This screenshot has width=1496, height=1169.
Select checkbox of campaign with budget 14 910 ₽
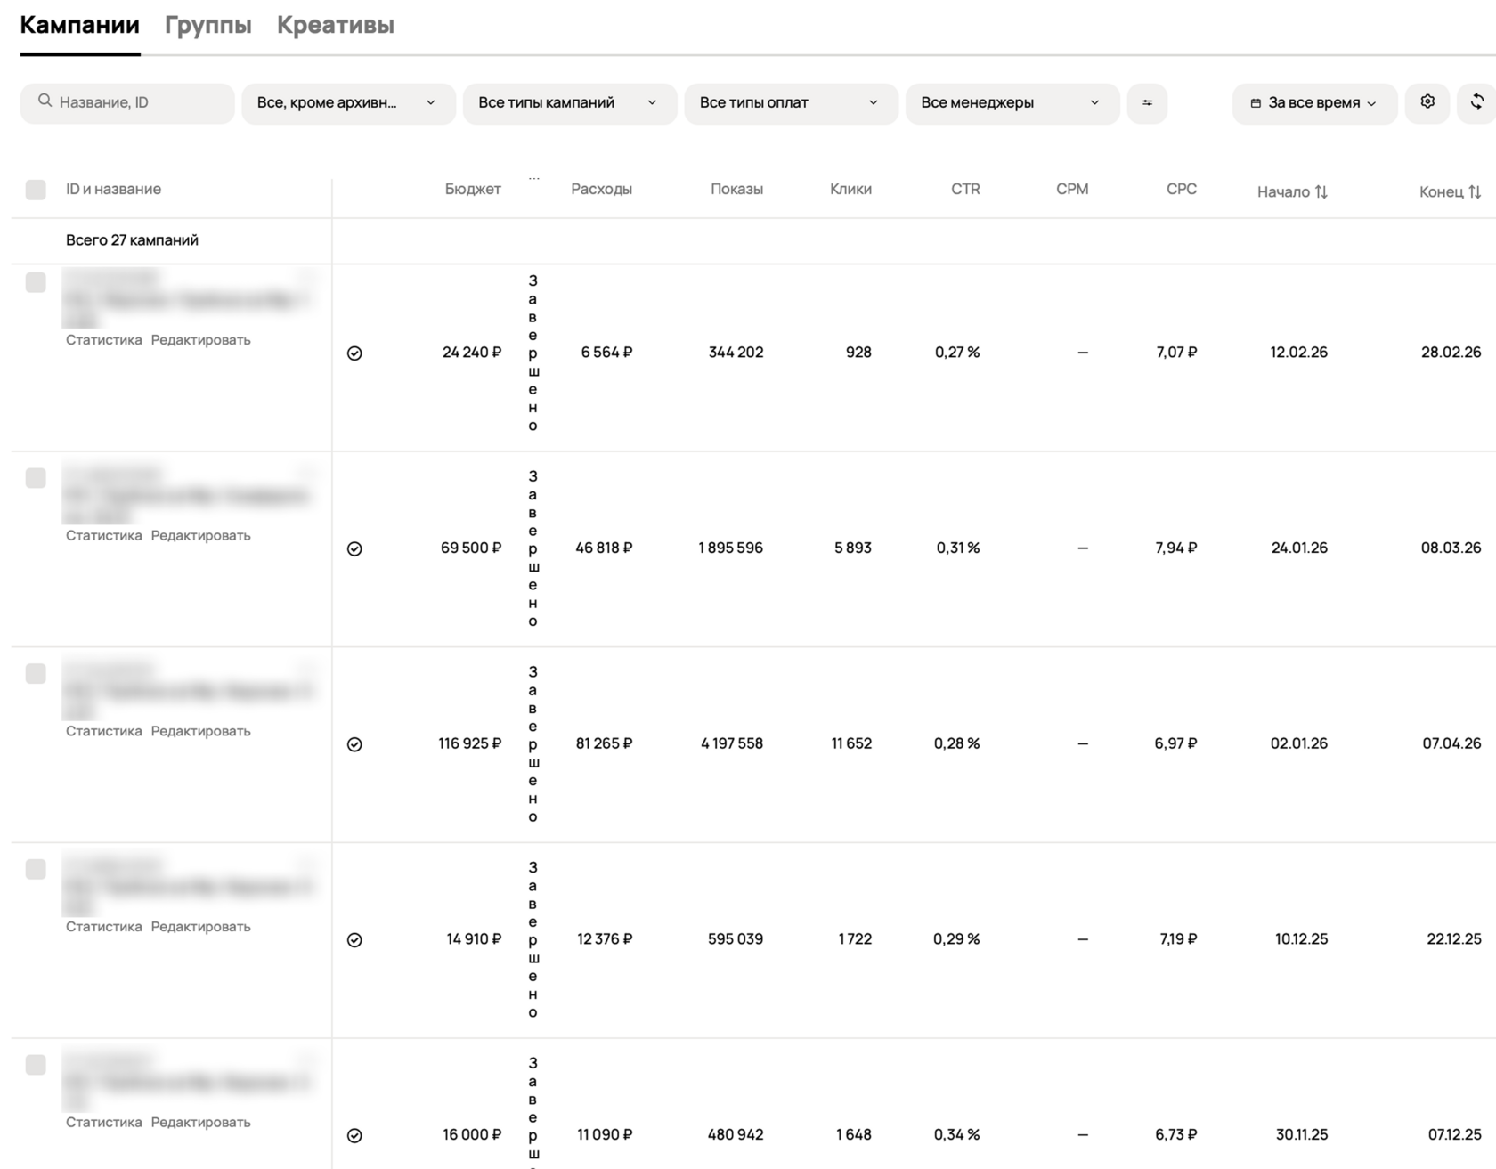tap(36, 870)
